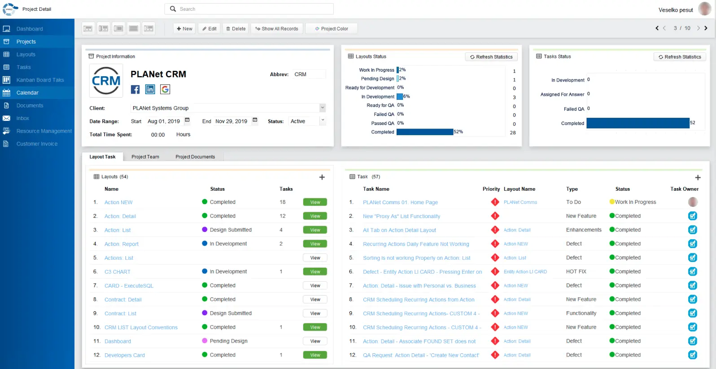Click Show All Records button

pyautogui.click(x=277, y=29)
